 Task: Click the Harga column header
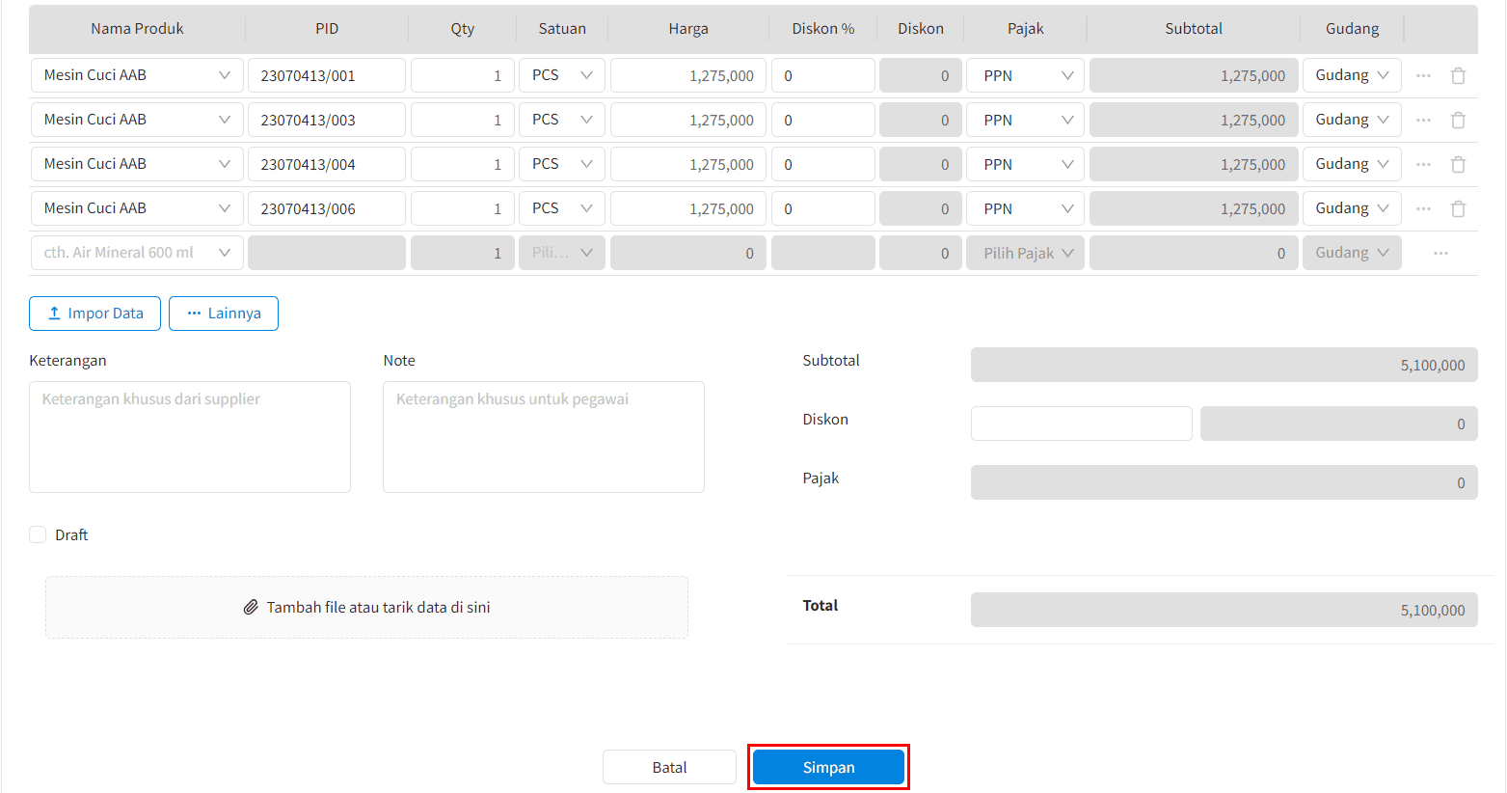[x=688, y=29]
